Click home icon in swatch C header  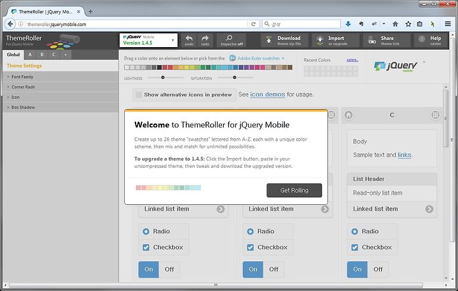tap(349, 115)
